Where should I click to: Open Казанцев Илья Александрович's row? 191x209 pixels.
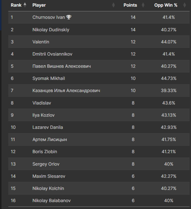(66, 91)
